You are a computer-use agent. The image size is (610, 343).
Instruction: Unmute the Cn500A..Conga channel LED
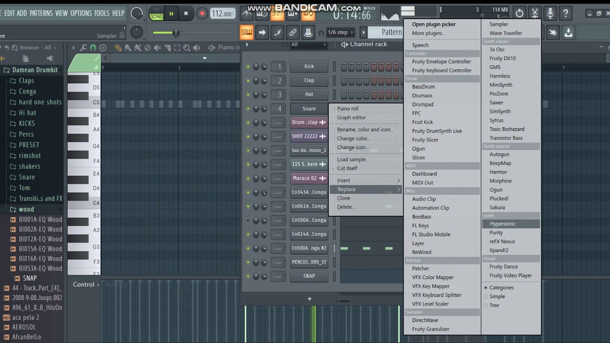pyautogui.click(x=248, y=221)
